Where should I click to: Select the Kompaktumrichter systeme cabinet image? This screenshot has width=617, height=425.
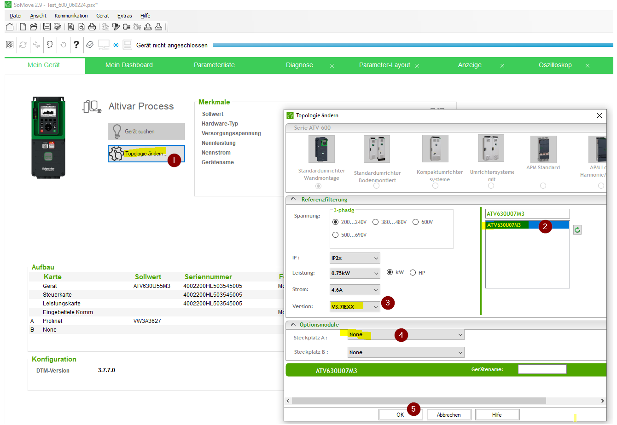click(x=435, y=149)
